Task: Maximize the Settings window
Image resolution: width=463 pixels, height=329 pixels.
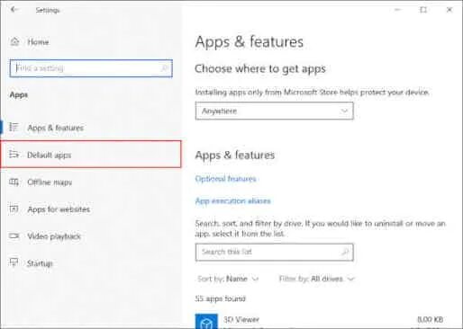Action: click(423, 10)
